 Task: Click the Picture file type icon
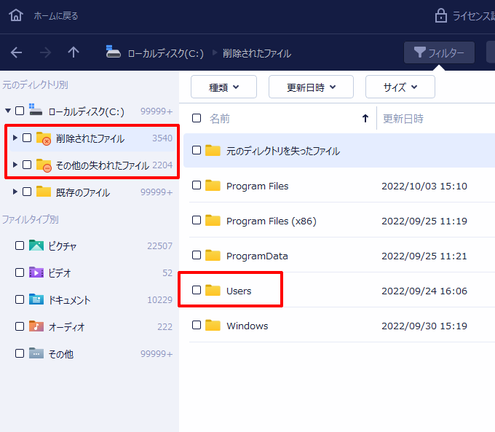tap(36, 246)
